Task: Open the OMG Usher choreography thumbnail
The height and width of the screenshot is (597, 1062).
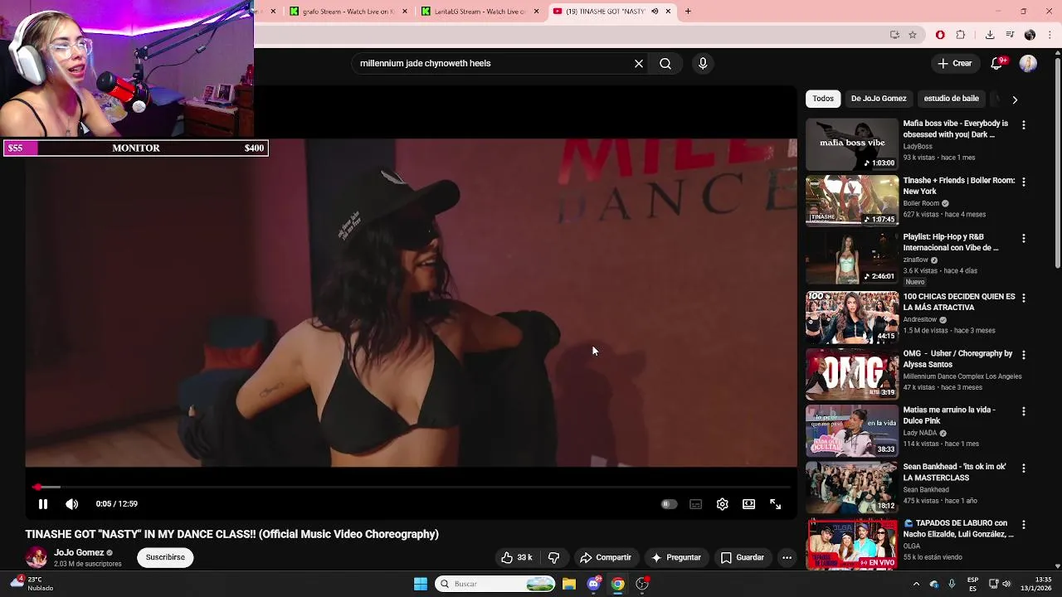Action: coord(852,373)
